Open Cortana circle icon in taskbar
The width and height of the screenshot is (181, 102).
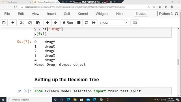click(55, 99)
